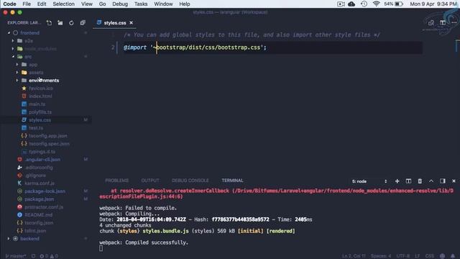Move panel to the right side

[x=443, y=181]
